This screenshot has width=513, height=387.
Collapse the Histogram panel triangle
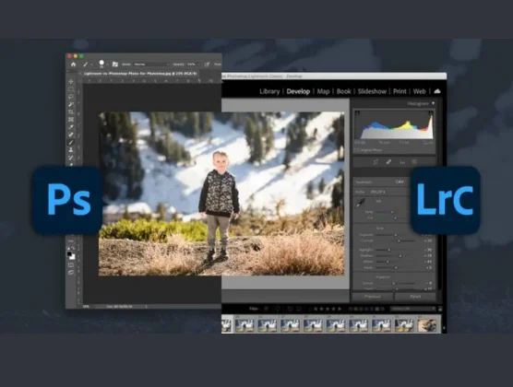point(433,103)
